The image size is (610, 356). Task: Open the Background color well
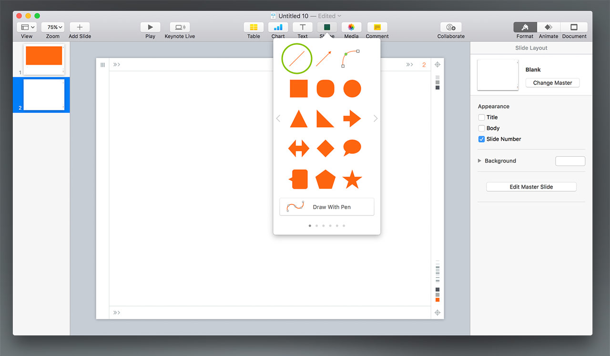pos(570,161)
